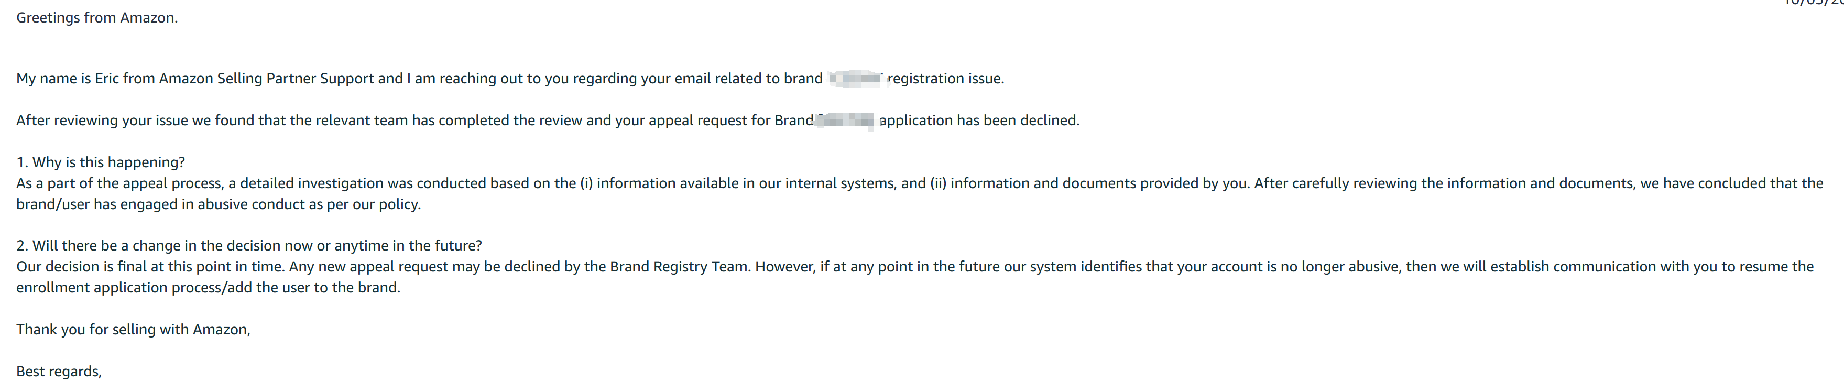Click the blurred brand name before 'registration issue'
Image resolution: width=1844 pixels, height=381 pixels.
[x=856, y=79]
